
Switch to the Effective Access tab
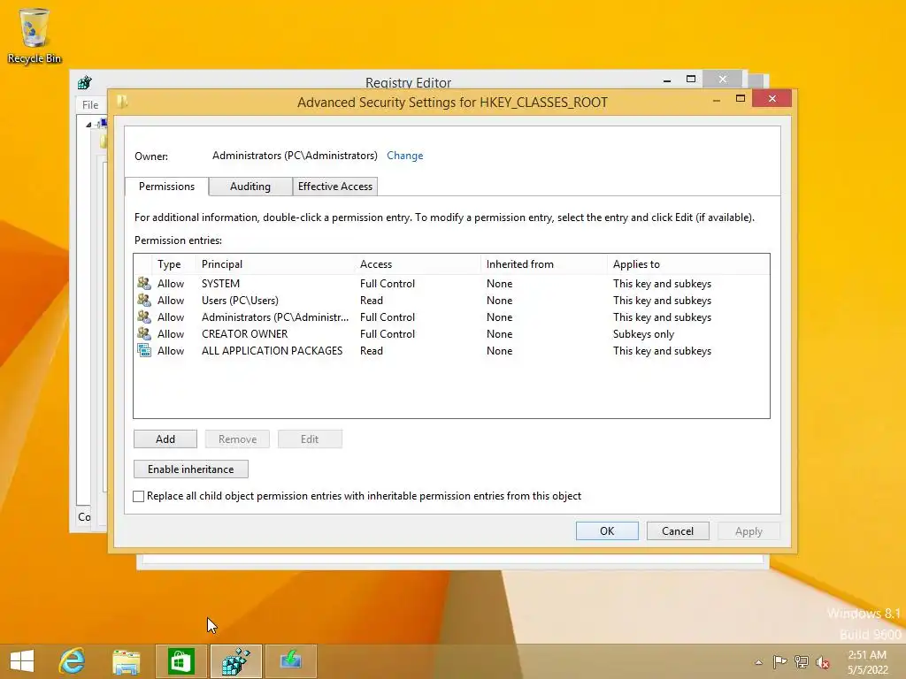coord(335,187)
